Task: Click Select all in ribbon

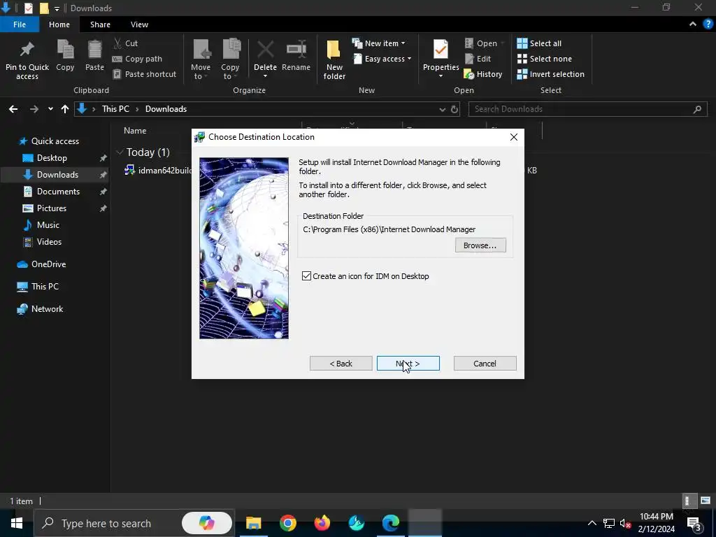Action: tap(539, 43)
